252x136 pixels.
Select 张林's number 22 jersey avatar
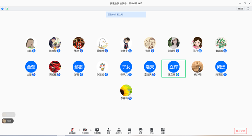tap(79, 43)
